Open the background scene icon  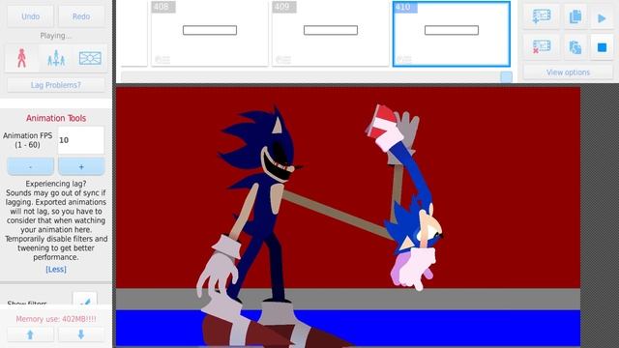pos(90,58)
